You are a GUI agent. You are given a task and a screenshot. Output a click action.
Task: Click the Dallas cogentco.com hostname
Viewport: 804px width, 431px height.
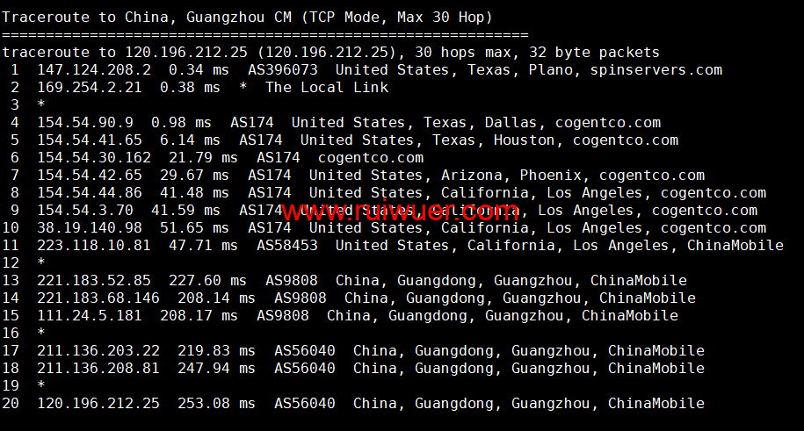point(607,123)
